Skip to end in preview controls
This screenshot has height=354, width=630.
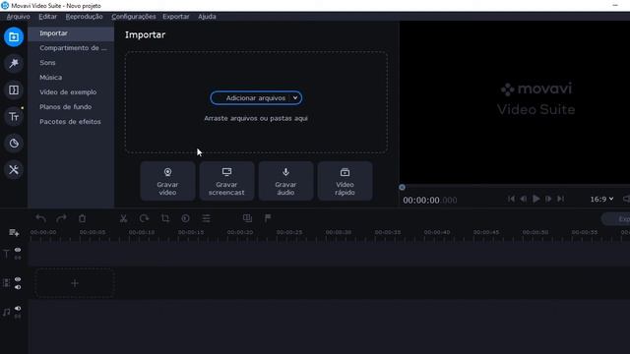click(x=561, y=199)
